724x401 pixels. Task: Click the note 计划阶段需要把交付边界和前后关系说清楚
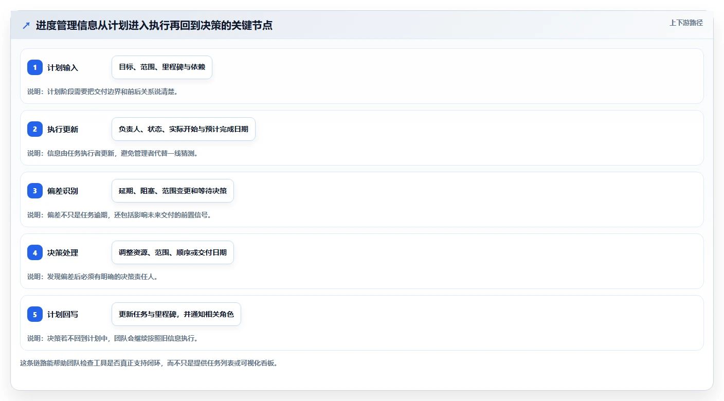pyautogui.click(x=102, y=92)
